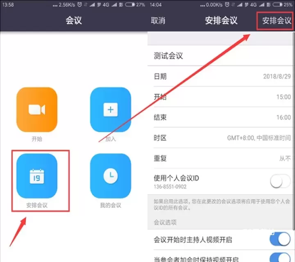Image resolution: width=295 pixels, height=262 pixels.
Task: Tap the 开始 label under orange icon
Action: (37, 139)
